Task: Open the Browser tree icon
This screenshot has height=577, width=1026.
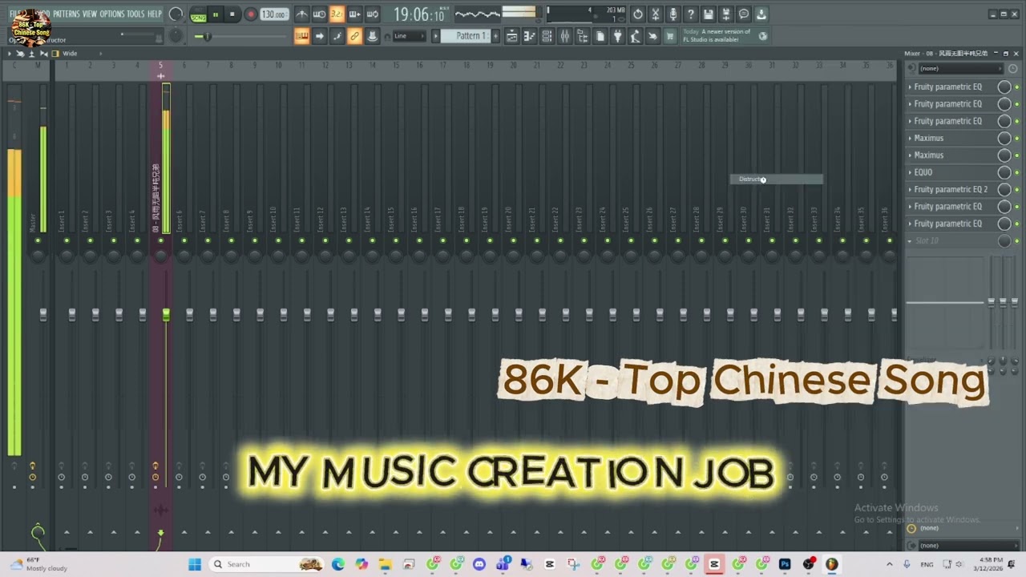Action: click(x=582, y=36)
